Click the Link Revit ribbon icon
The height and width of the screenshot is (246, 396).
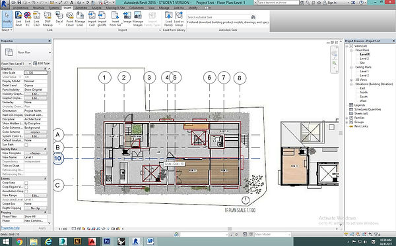[18, 19]
